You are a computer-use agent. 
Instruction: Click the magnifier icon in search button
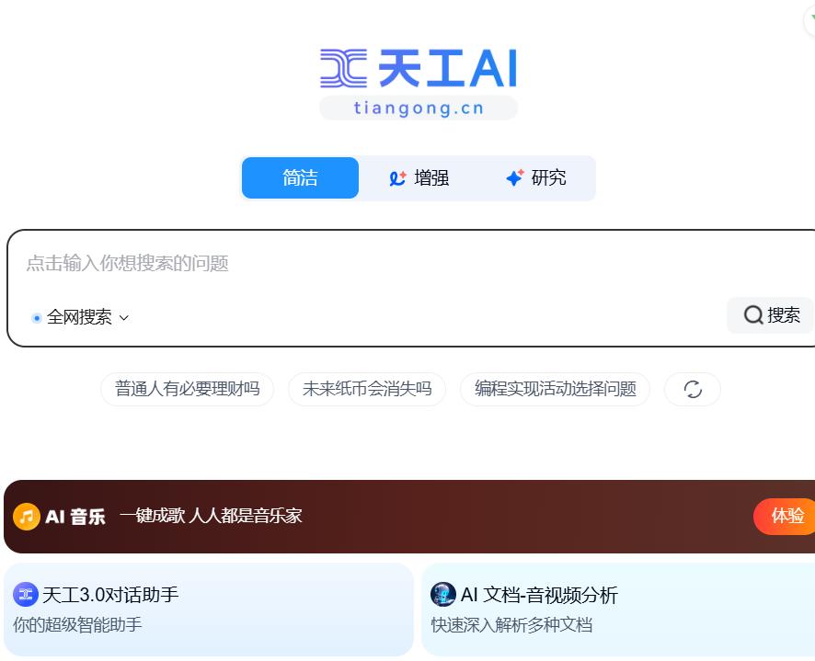(x=753, y=315)
